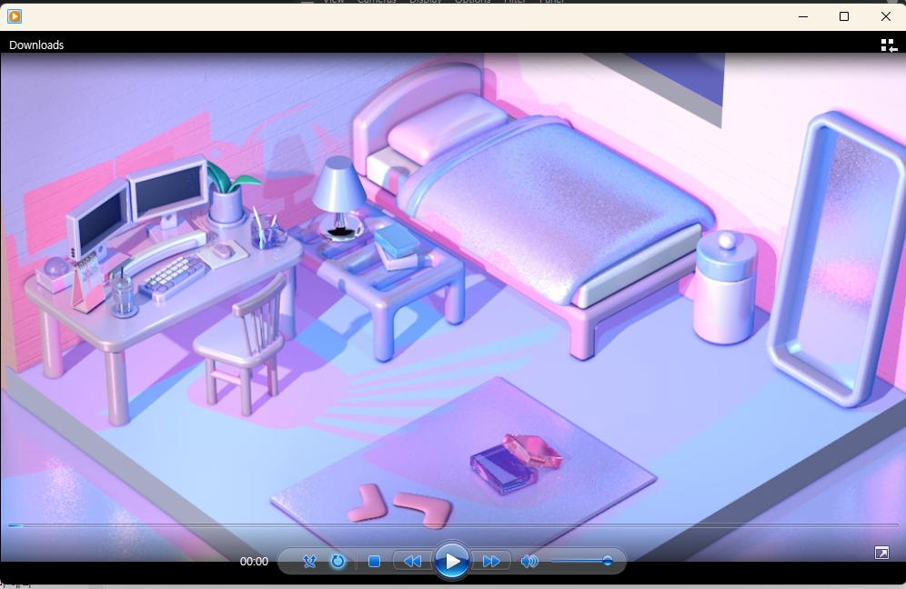View video in full screen
This screenshot has width=906, height=589.
(x=881, y=554)
